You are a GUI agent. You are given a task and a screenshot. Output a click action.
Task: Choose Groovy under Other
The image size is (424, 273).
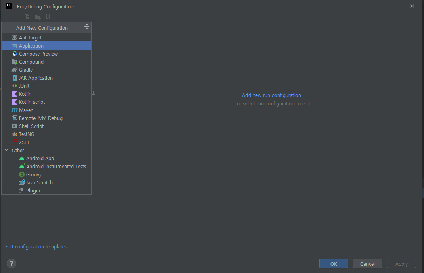pyautogui.click(x=46, y=174)
